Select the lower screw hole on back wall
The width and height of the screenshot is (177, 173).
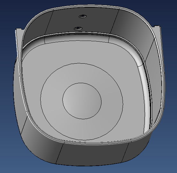(78, 28)
